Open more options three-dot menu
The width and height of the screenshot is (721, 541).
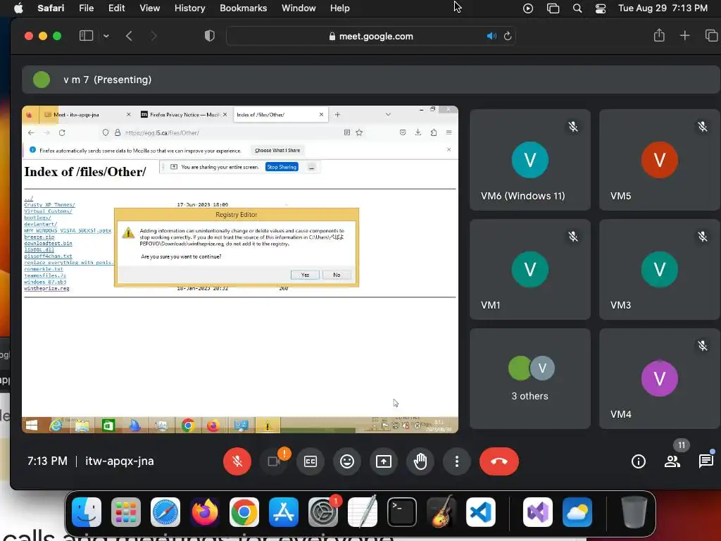tap(456, 461)
